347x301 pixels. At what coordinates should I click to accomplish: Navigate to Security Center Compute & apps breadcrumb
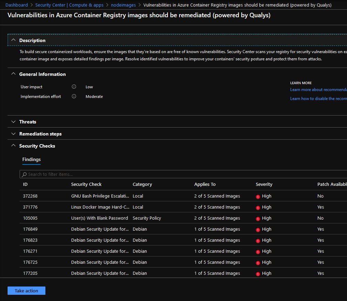tap(69, 5)
